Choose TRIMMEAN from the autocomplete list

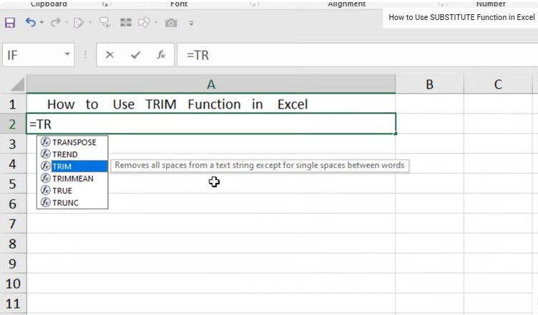pos(72,179)
